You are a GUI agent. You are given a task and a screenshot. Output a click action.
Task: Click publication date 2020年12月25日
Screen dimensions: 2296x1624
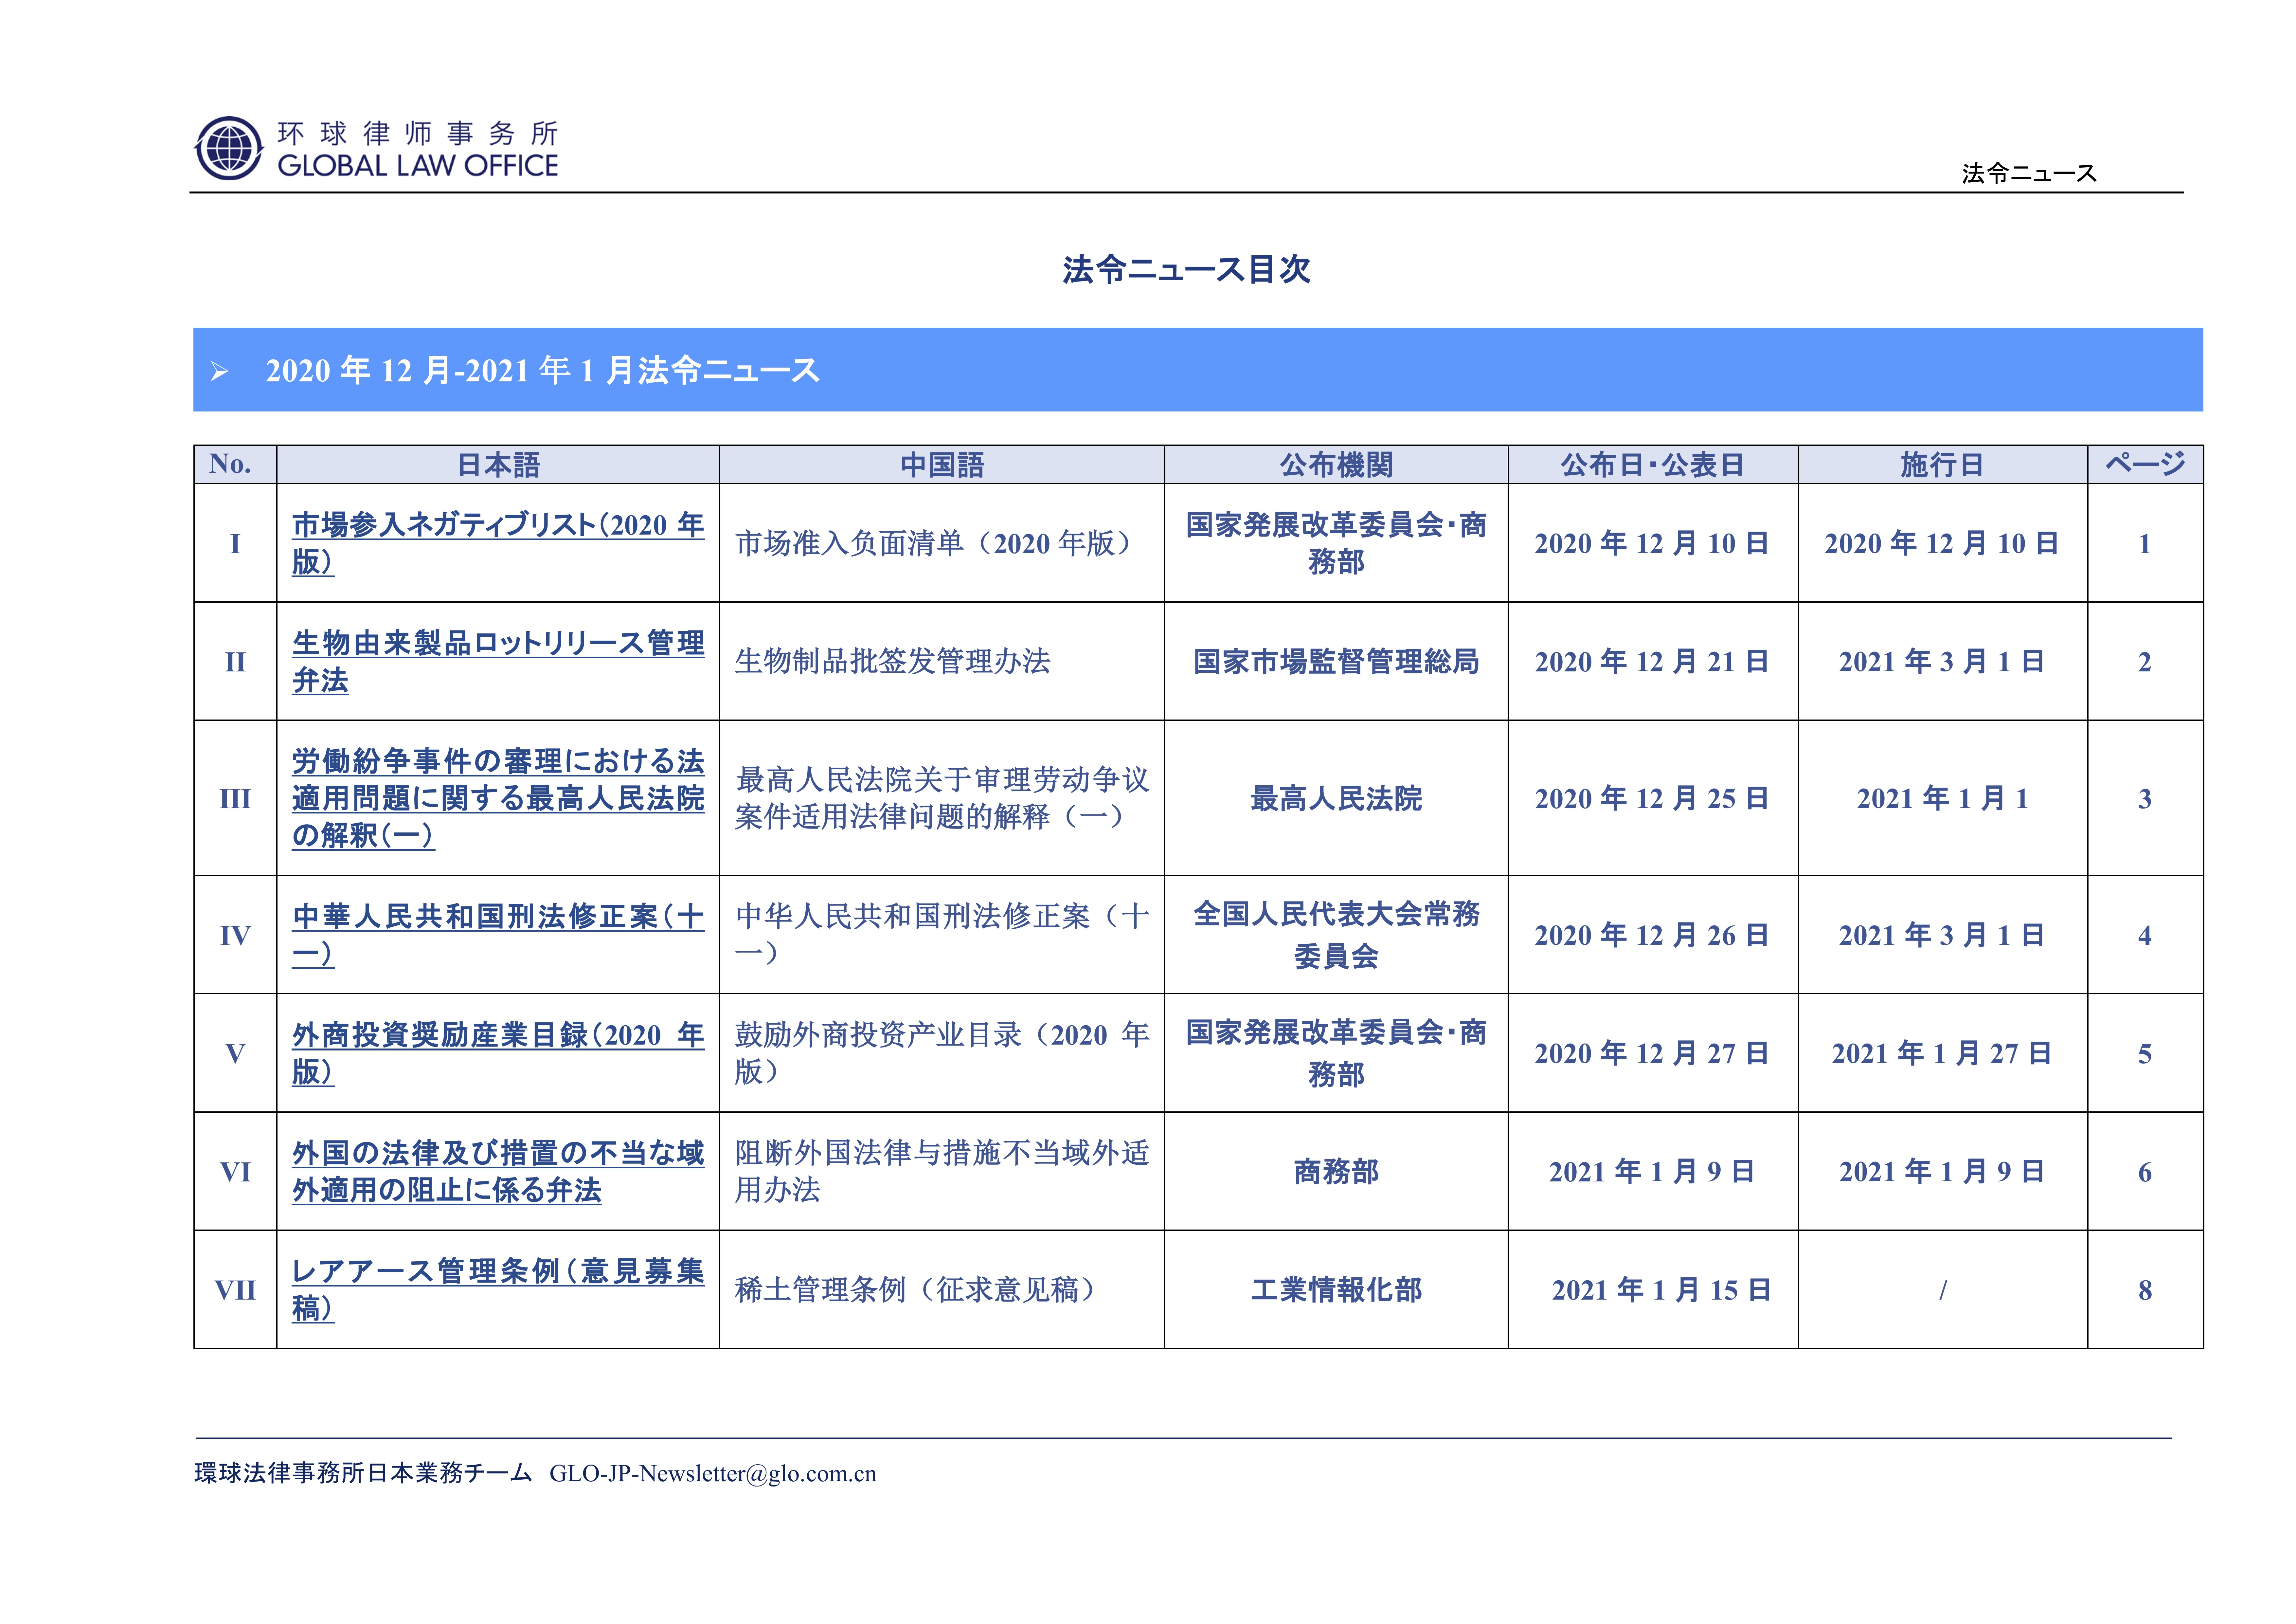[1652, 798]
